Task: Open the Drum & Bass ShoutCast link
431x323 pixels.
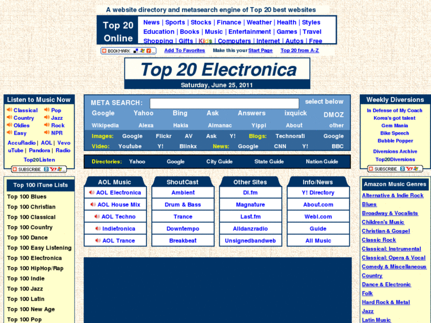Action: tap(183, 204)
